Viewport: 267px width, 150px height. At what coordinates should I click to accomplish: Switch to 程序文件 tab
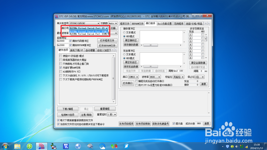[x=125, y=24]
